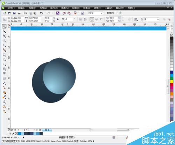Select the Text tool (字)
The width and height of the screenshot is (175, 145).
point(4,73)
